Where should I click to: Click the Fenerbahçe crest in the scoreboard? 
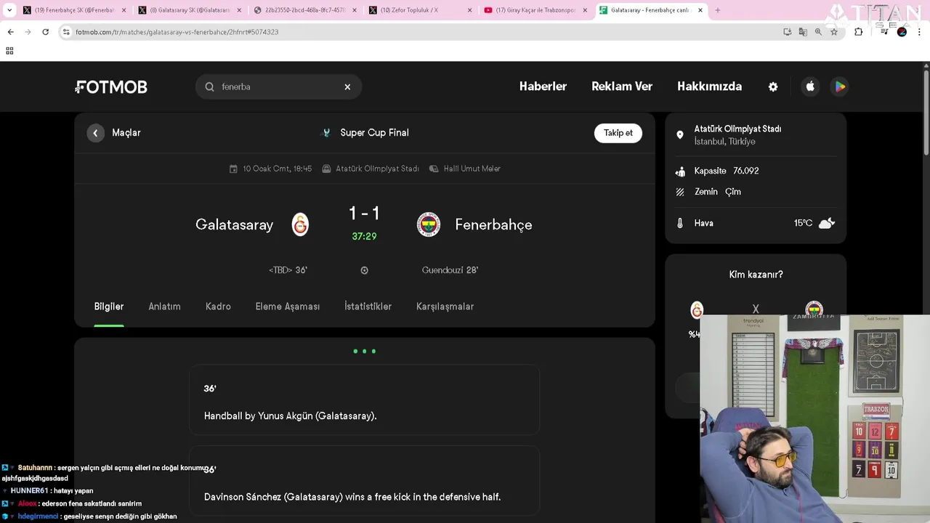429,224
